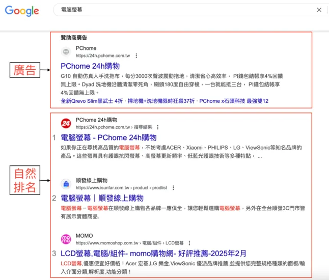The height and width of the screenshot is (280, 329).
Task: Click the red 24 PChome favicon
Action: 66,123
